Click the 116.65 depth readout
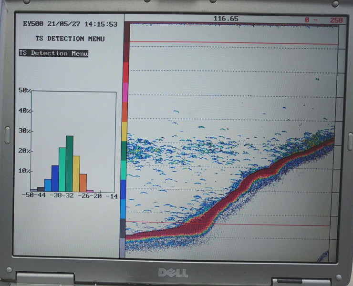353x286 pixels. click(226, 19)
